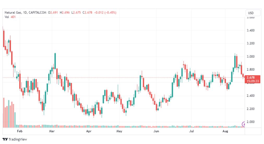Click the L2.675 low value
The height and width of the screenshot is (144, 264).
[x=76, y=12]
